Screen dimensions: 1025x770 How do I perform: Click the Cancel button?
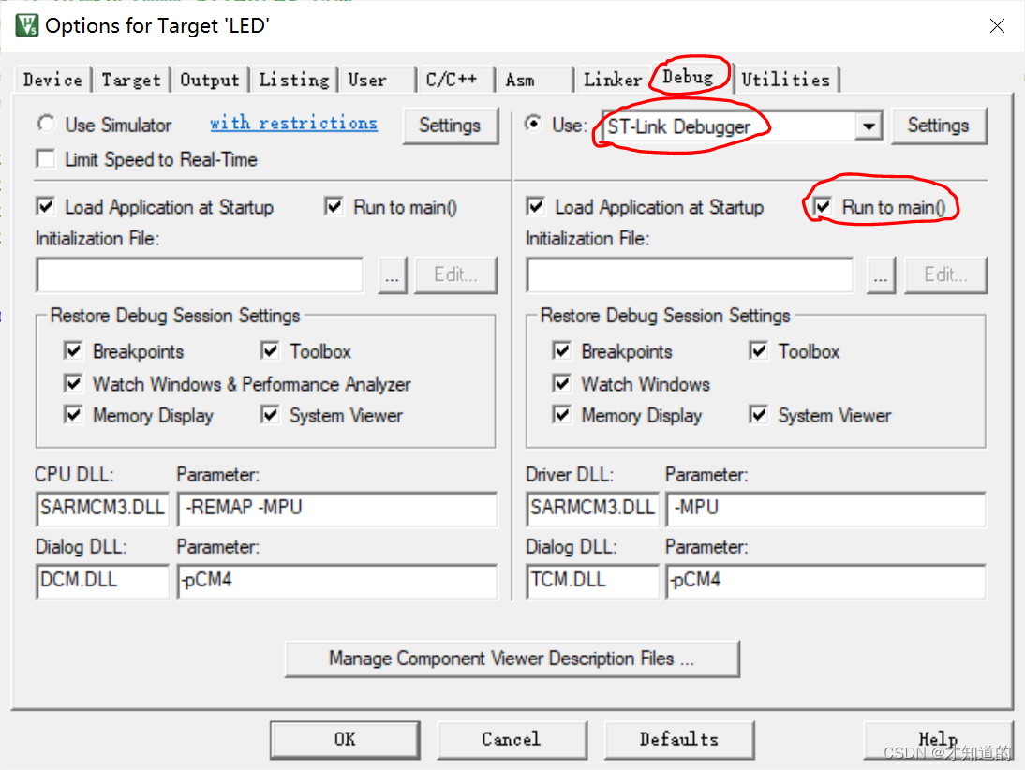coord(512,740)
